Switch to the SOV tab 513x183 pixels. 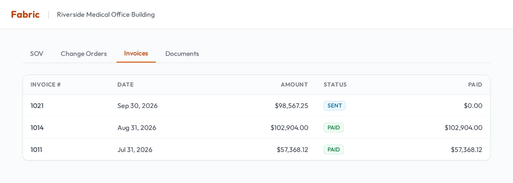[x=37, y=54]
